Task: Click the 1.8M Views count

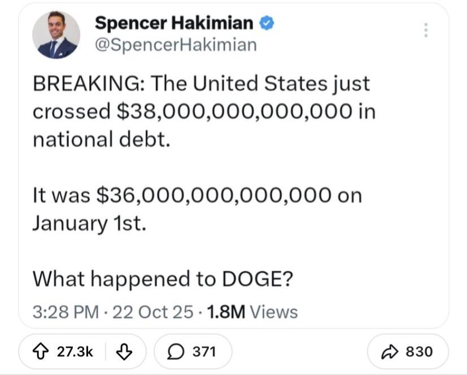Action: 253,311
